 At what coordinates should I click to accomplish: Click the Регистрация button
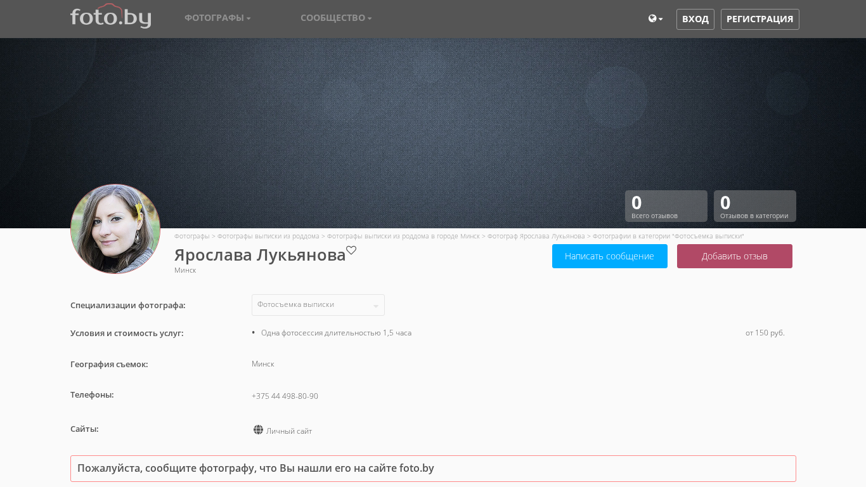pos(760,19)
